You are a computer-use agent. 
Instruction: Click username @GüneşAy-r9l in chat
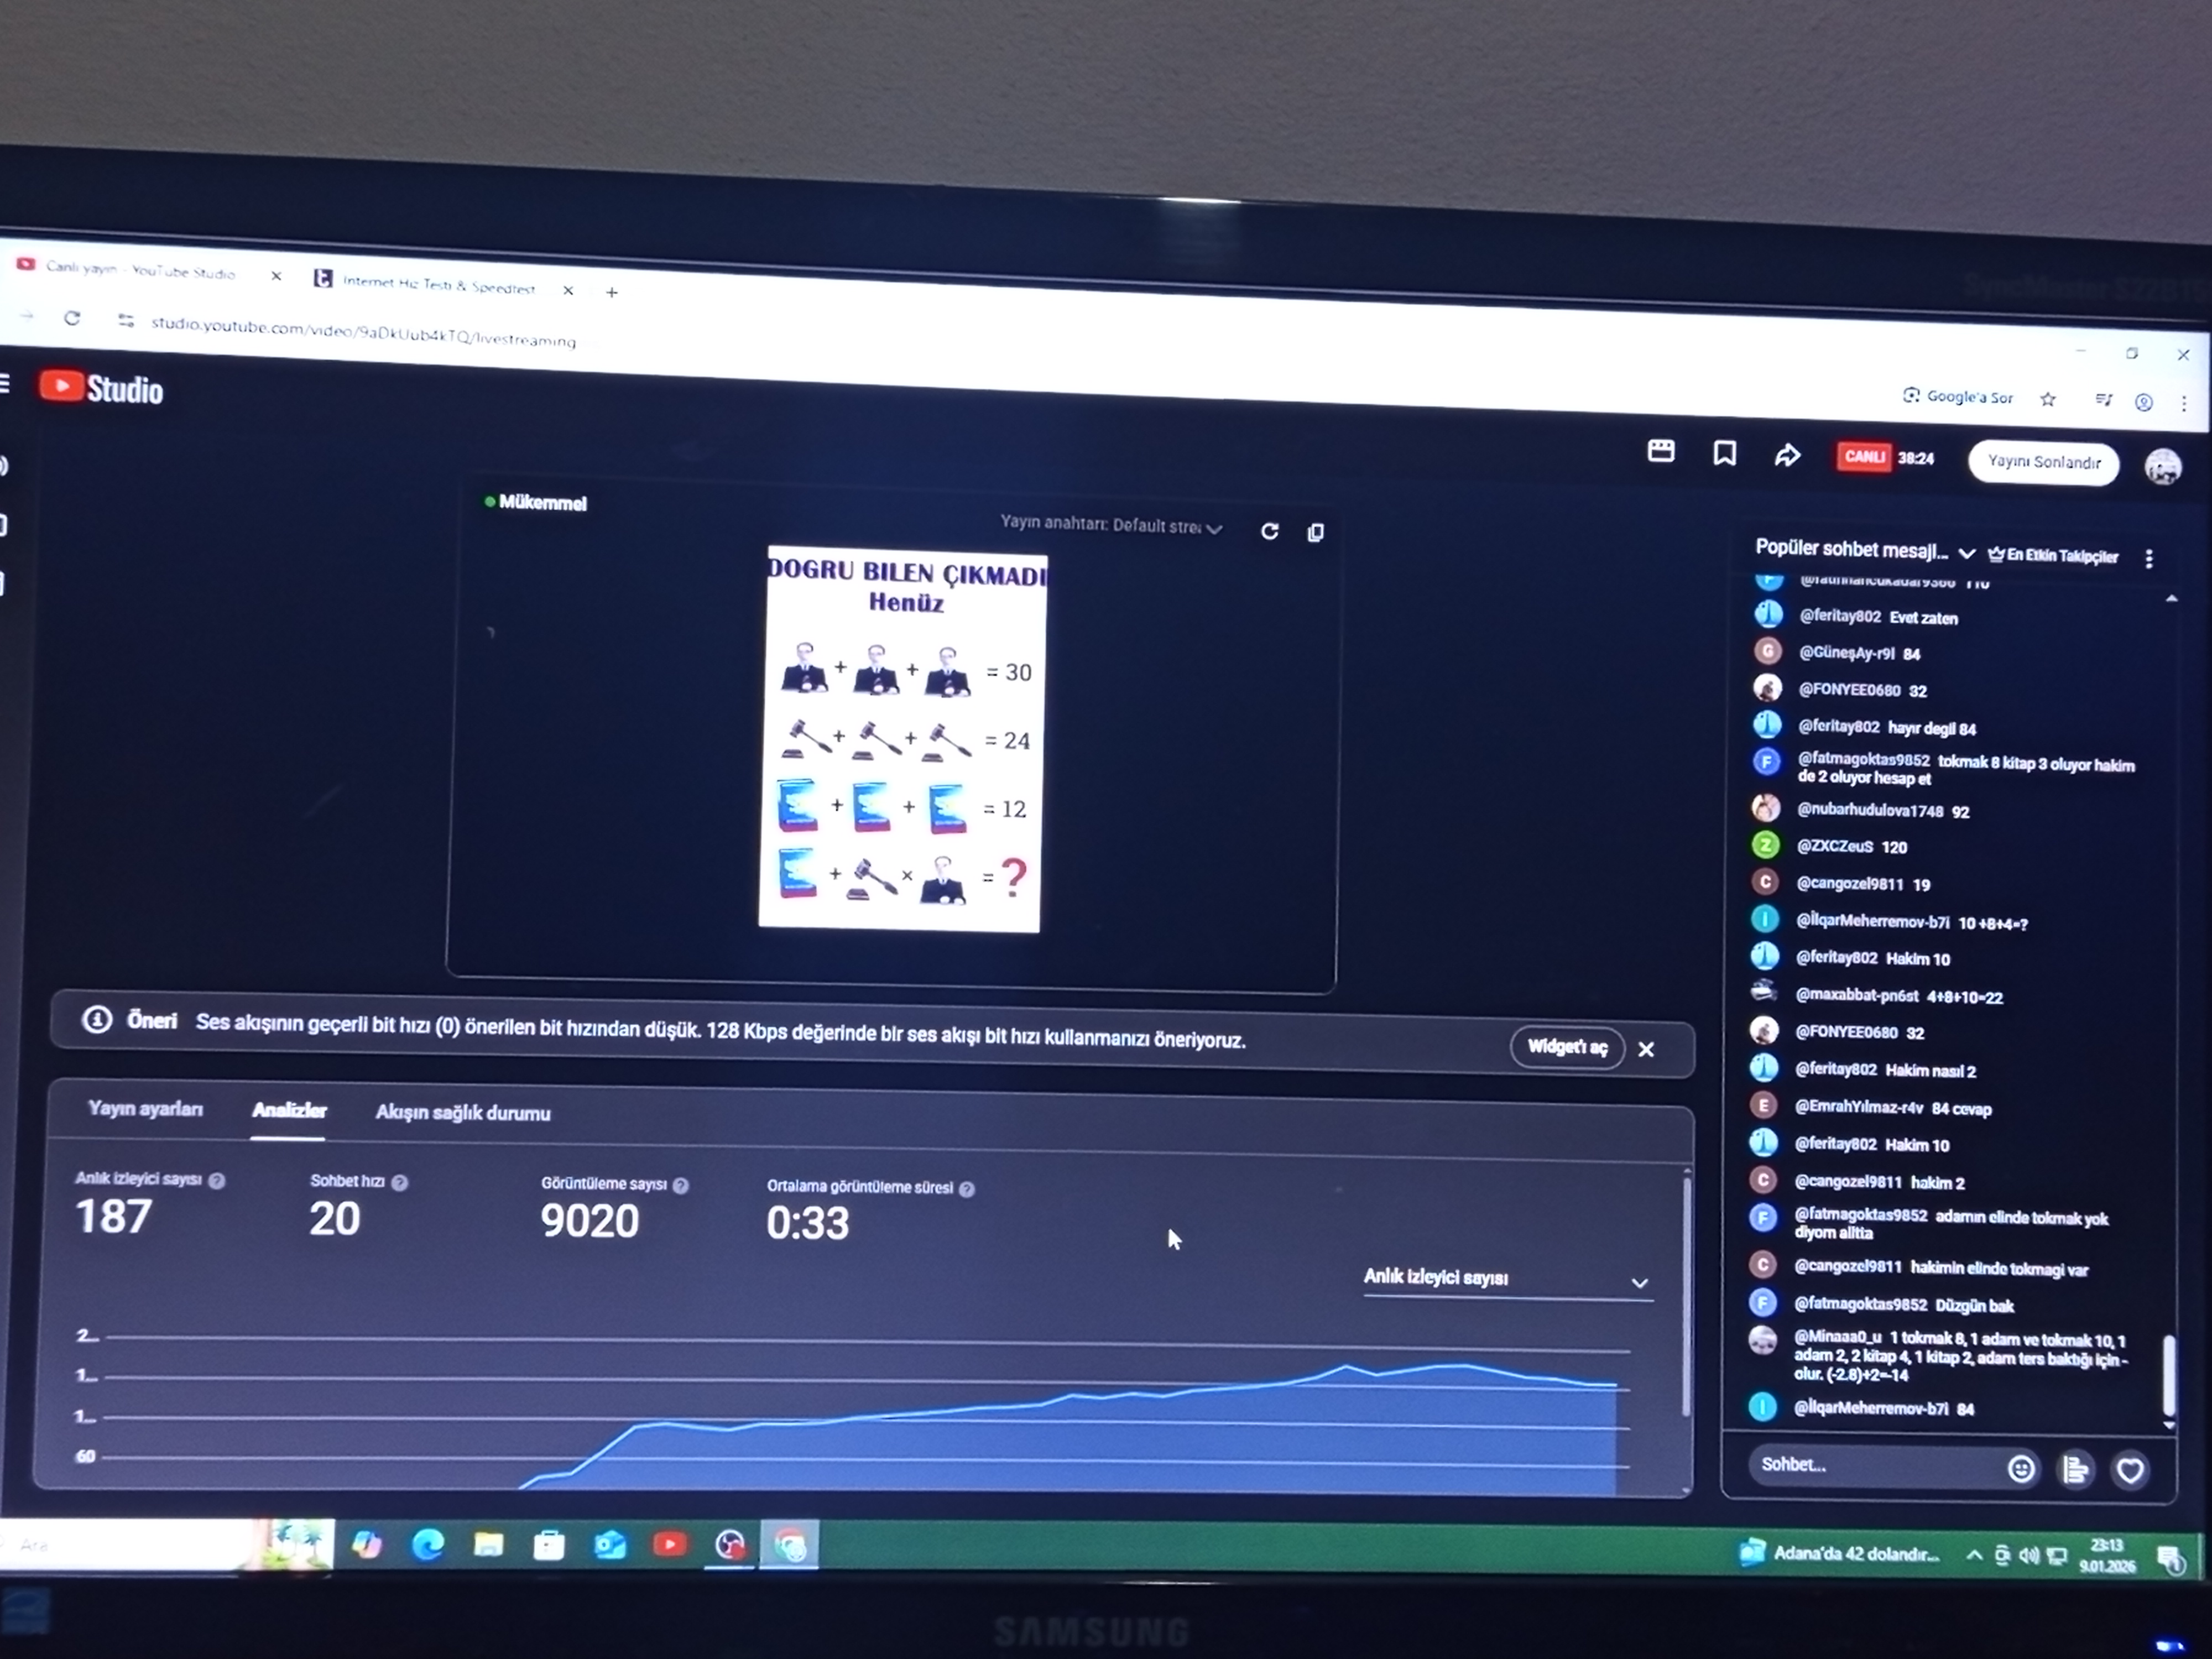(1847, 653)
